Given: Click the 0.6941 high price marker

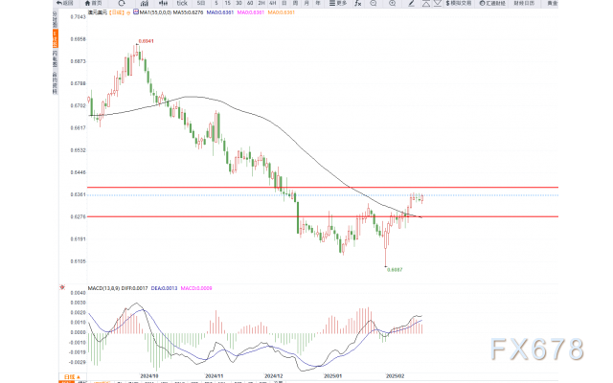Looking at the screenshot, I should [x=146, y=42].
